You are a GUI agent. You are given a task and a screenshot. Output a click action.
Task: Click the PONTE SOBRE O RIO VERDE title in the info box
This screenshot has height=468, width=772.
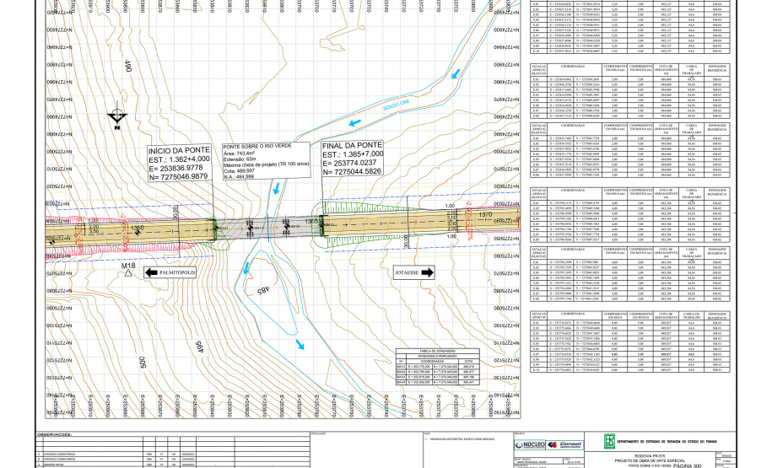point(257,146)
